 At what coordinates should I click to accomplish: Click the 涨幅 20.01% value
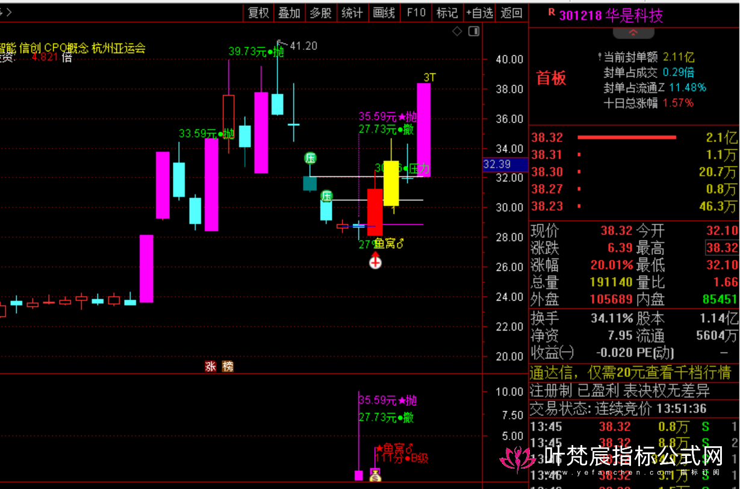point(611,264)
